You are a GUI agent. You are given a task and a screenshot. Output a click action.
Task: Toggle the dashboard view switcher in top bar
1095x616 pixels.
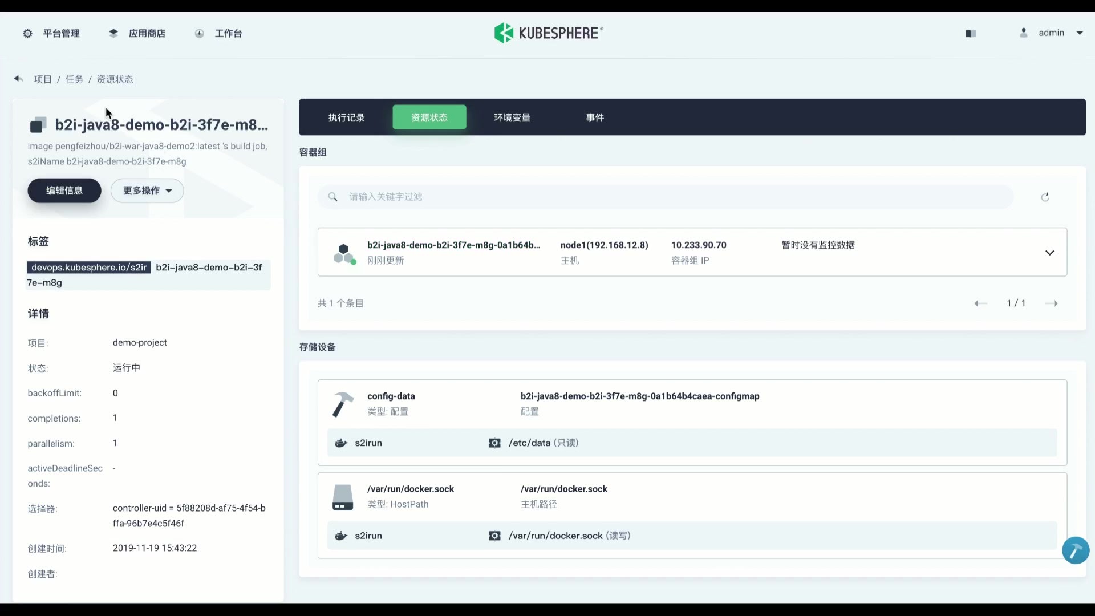pos(971,33)
